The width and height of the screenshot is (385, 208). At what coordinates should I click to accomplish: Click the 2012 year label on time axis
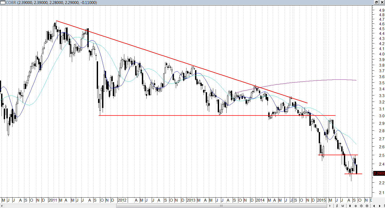[x=122, y=200]
